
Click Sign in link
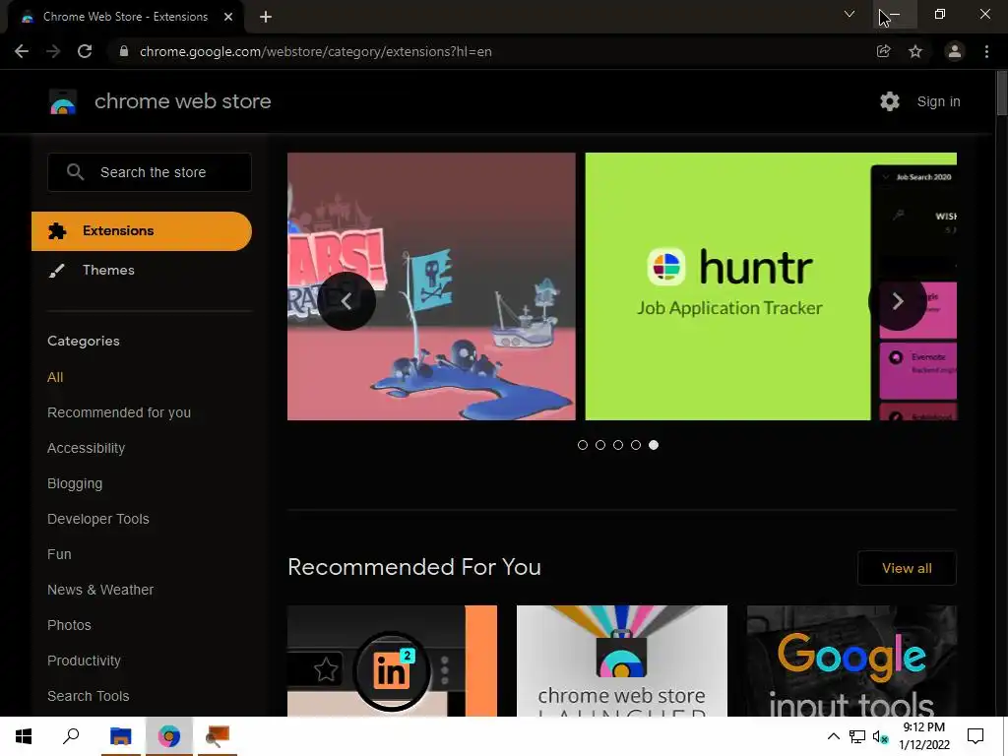[938, 101]
